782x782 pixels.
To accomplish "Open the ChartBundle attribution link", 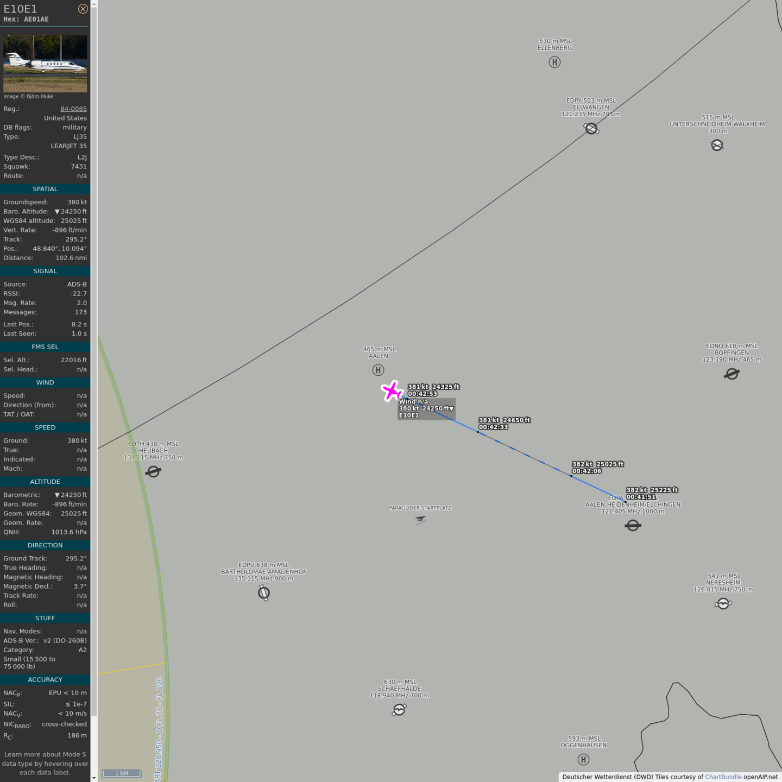I will (723, 777).
